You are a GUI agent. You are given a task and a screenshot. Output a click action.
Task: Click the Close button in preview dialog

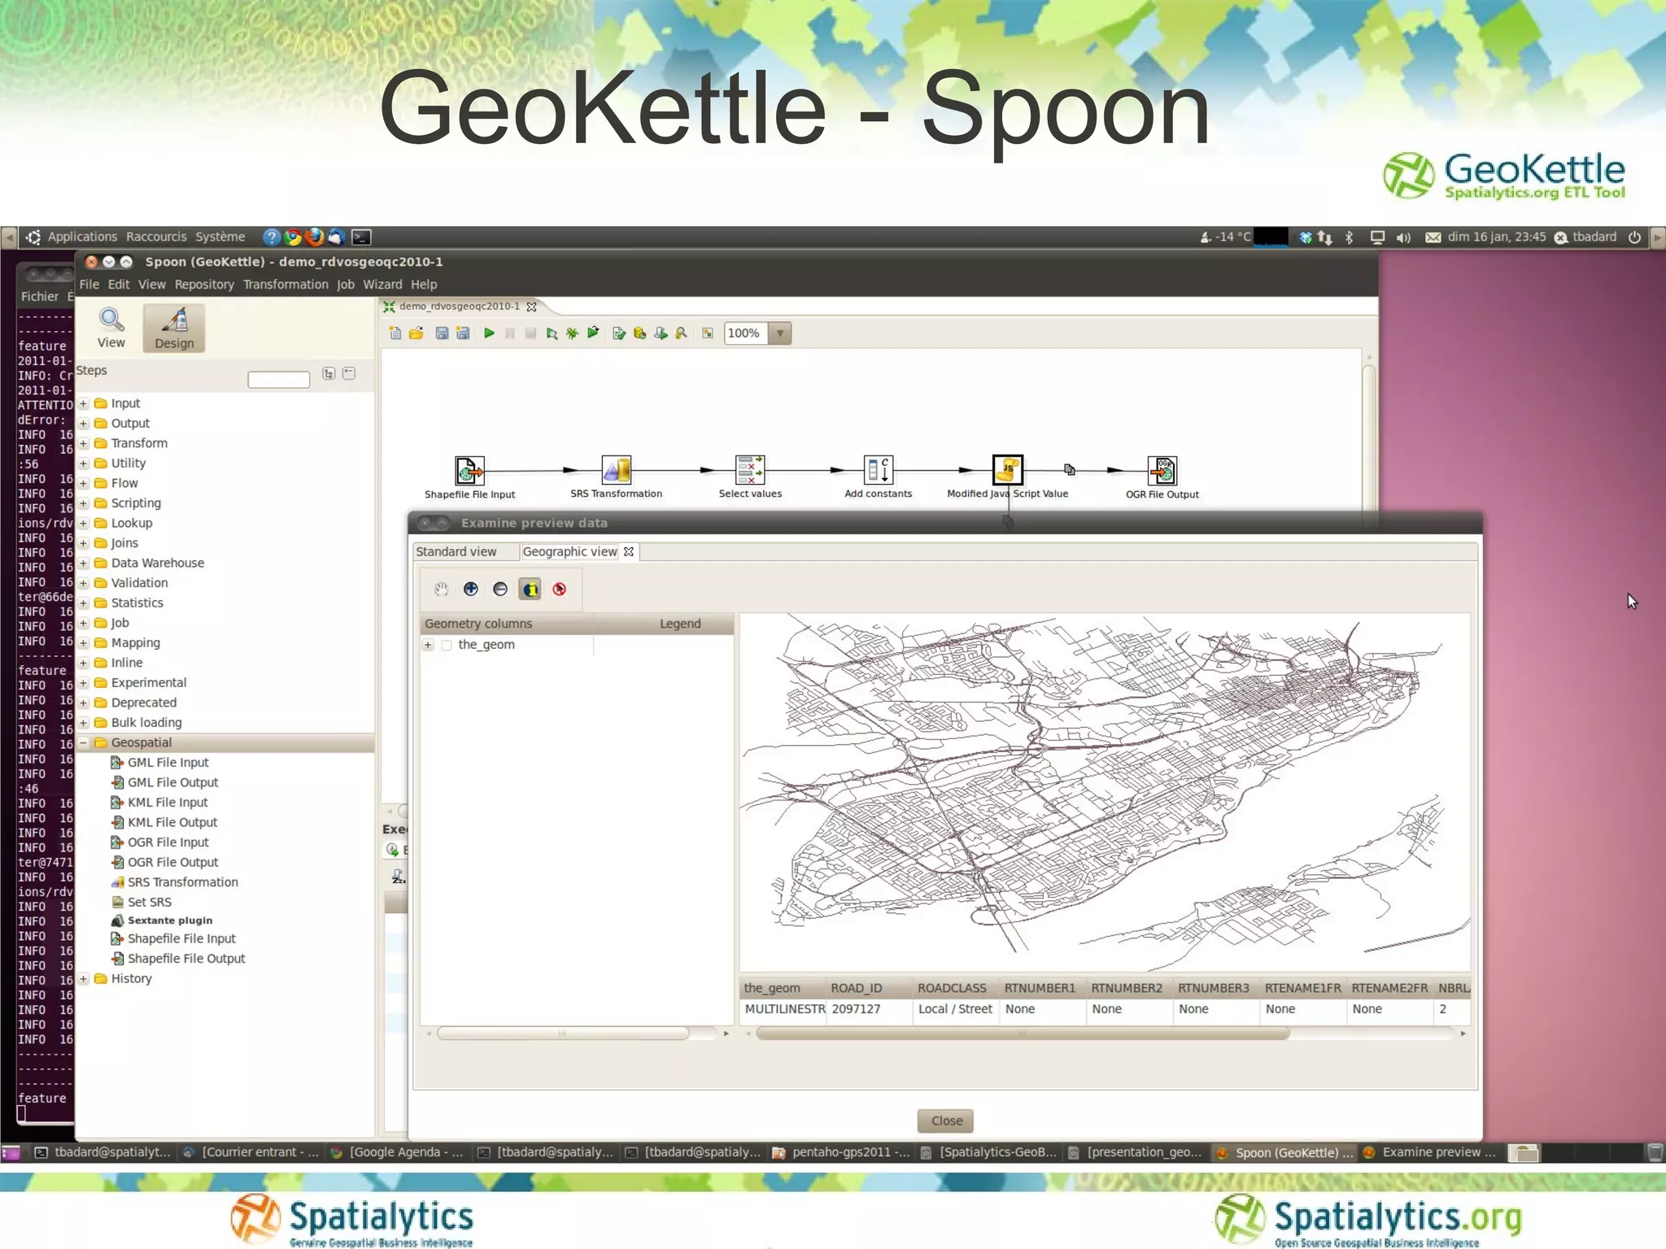click(946, 1121)
